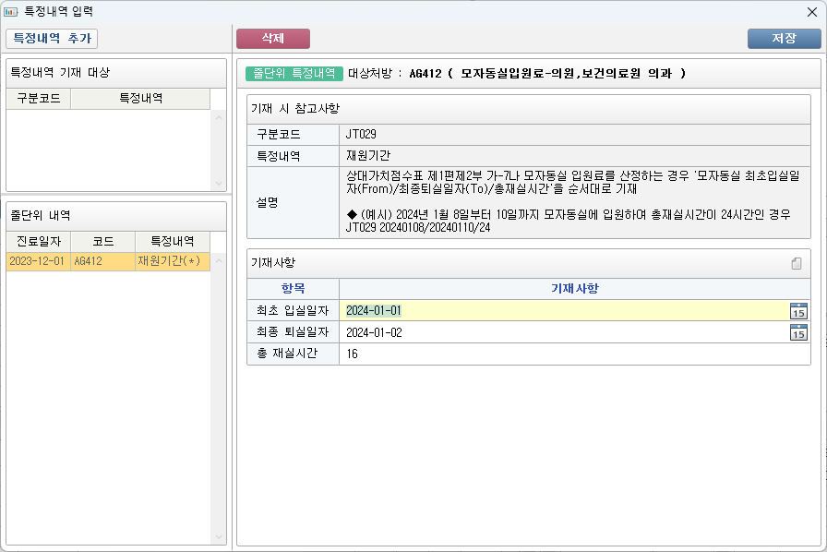This screenshot has height=552, width=827.
Task: Click the red 삭제 button
Action: (x=273, y=39)
